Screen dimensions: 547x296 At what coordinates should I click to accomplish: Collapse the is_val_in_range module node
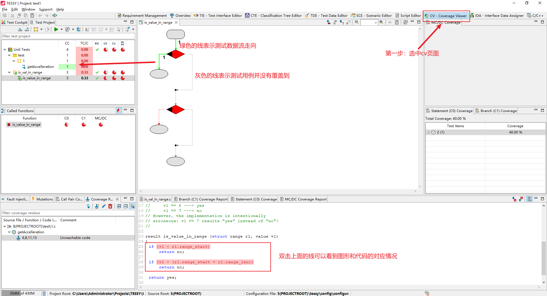click(x=9, y=72)
